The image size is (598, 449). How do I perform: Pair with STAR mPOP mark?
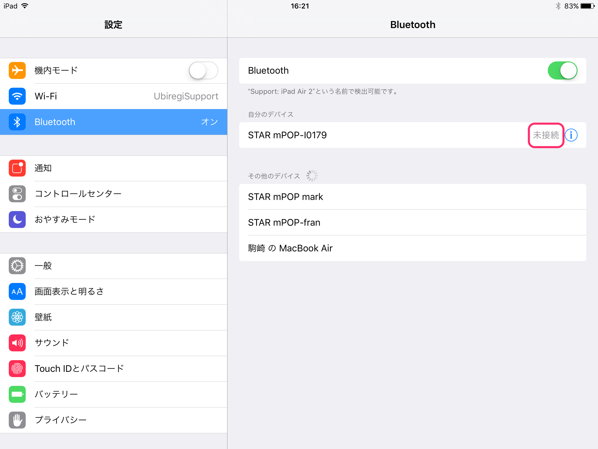pyautogui.click(x=413, y=197)
